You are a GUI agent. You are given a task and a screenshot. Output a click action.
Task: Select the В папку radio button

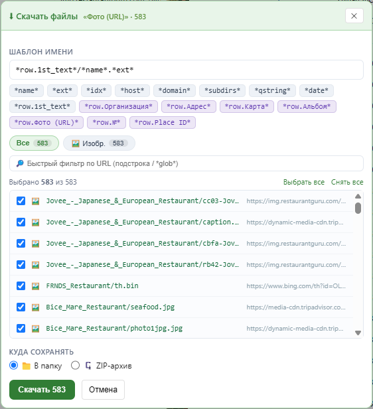pyautogui.click(x=13, y=365)
